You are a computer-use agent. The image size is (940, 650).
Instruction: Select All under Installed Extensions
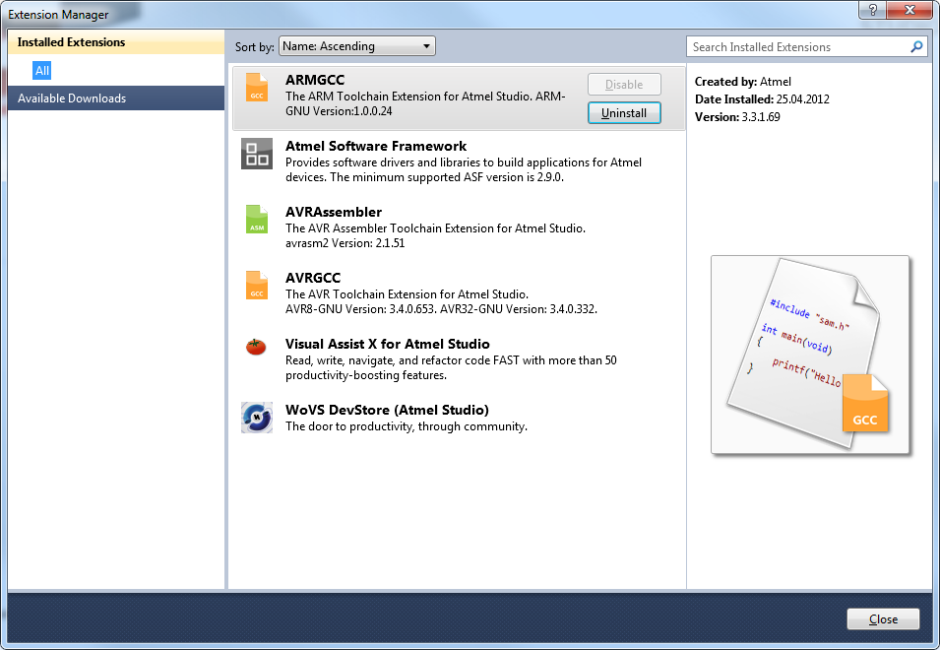click(x=41, y=71)
